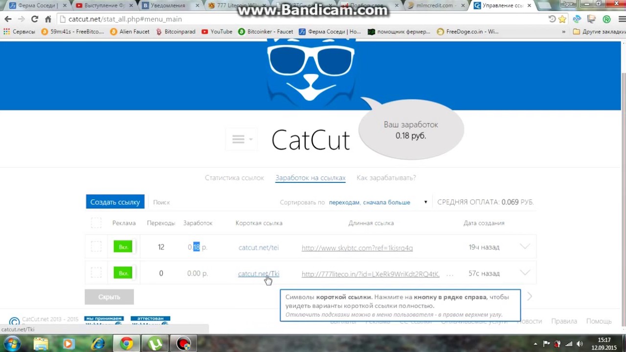Image resolution: width=626 pixels, height=352 pixels.
Task: Open the long link 777liteco.in
Action: (370, 274)
